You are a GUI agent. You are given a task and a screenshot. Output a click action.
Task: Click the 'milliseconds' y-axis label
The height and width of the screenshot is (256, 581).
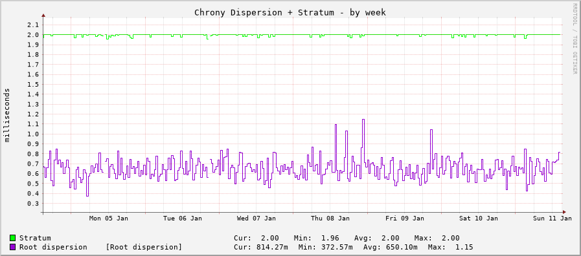[7, 115]
